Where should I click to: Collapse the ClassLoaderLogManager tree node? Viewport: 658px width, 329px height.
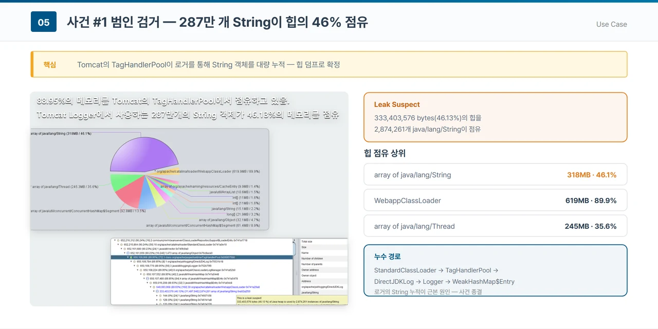coord(138,270)
